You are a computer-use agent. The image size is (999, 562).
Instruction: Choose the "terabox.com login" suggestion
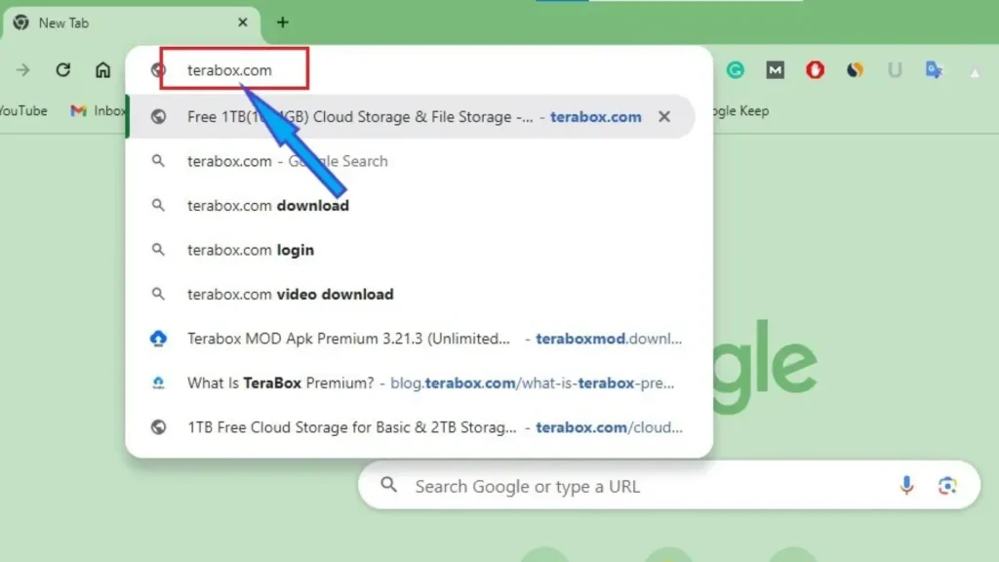click(x=251, y=250)
